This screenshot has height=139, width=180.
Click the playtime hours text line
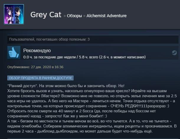[84, 57]
